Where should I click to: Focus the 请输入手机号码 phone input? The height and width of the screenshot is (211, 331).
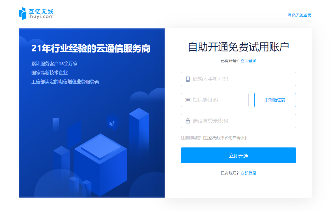tap(238, 79)
